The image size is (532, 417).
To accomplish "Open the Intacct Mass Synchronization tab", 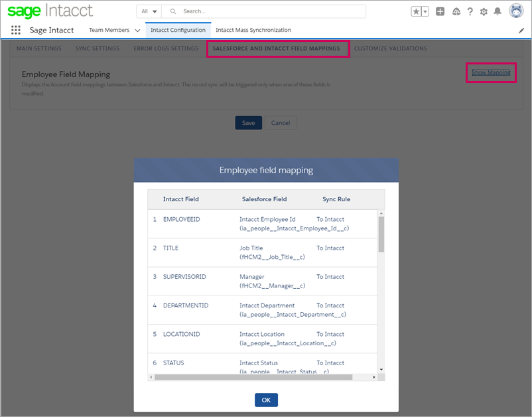I will tap(253, 30).
